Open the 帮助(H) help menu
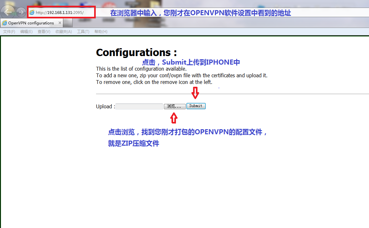The width and height of the screenshot is (369, 228). click(x=101, y=32)
